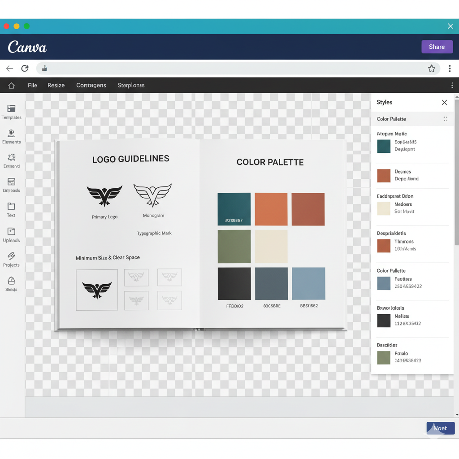Click the Contagens toolbar item

click(x=91, y=85)
